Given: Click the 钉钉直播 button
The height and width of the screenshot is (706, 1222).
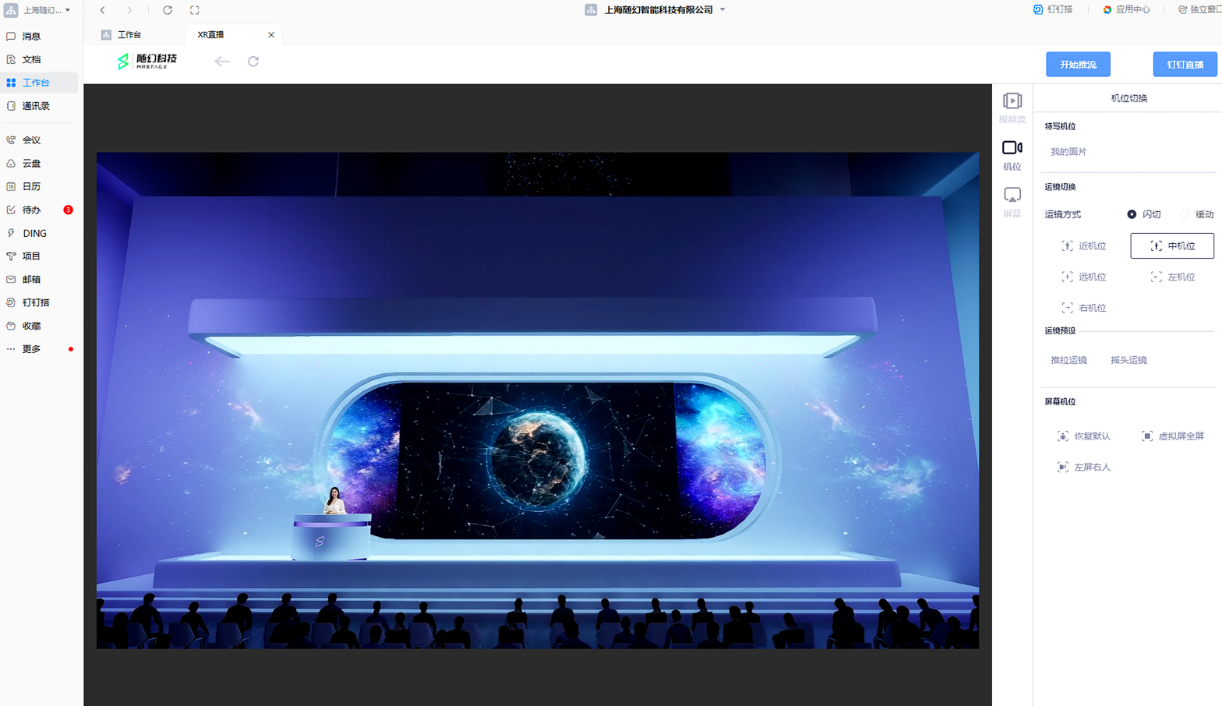Looking at the screenshot, I should pyautogui.click(x=1185, y=65).
